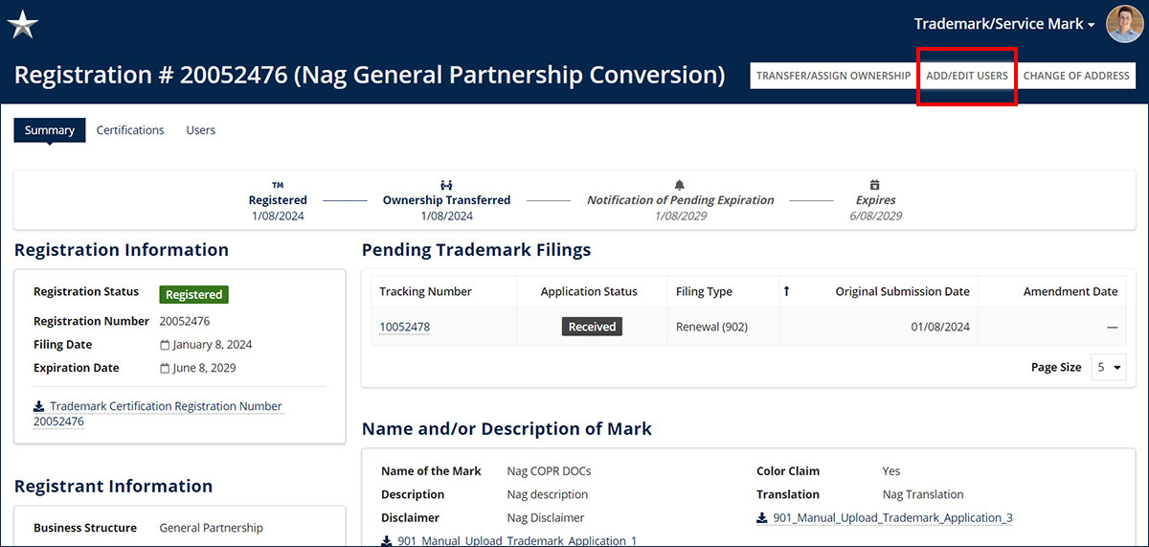
Task: Sort by Original Submission Date arrow
Action: pyautogui.click(x=787, y=291)
